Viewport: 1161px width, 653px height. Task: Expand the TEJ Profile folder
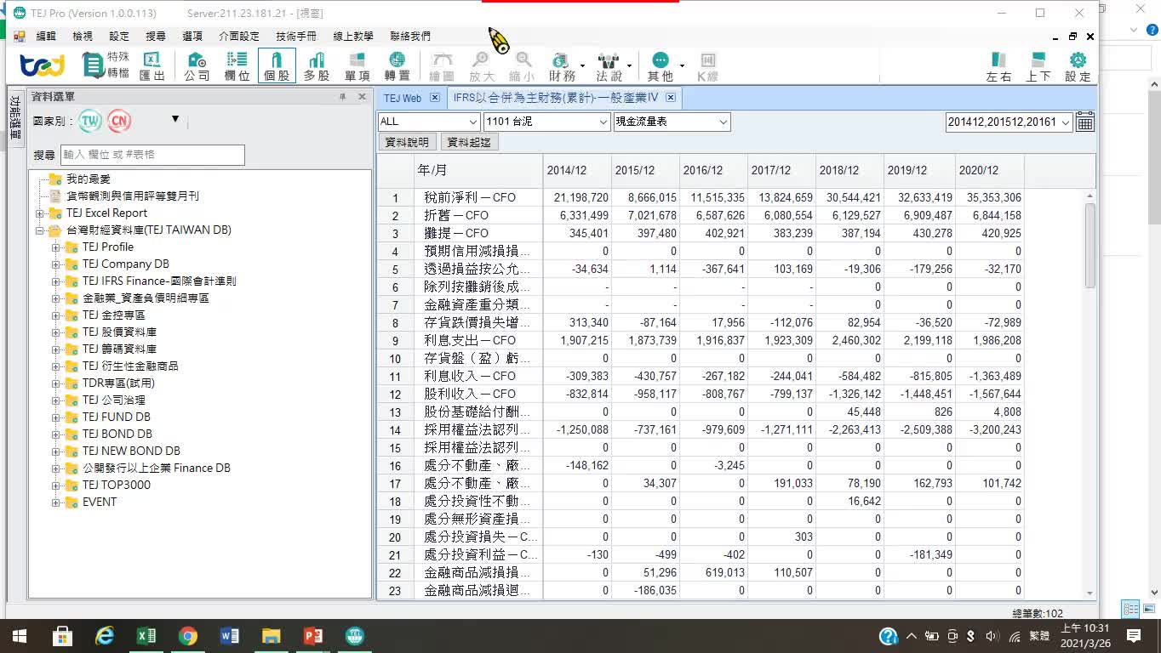(56, 247)
